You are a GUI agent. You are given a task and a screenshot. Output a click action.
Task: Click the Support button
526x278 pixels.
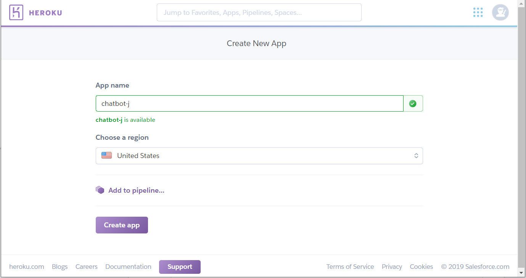[180, 267]
